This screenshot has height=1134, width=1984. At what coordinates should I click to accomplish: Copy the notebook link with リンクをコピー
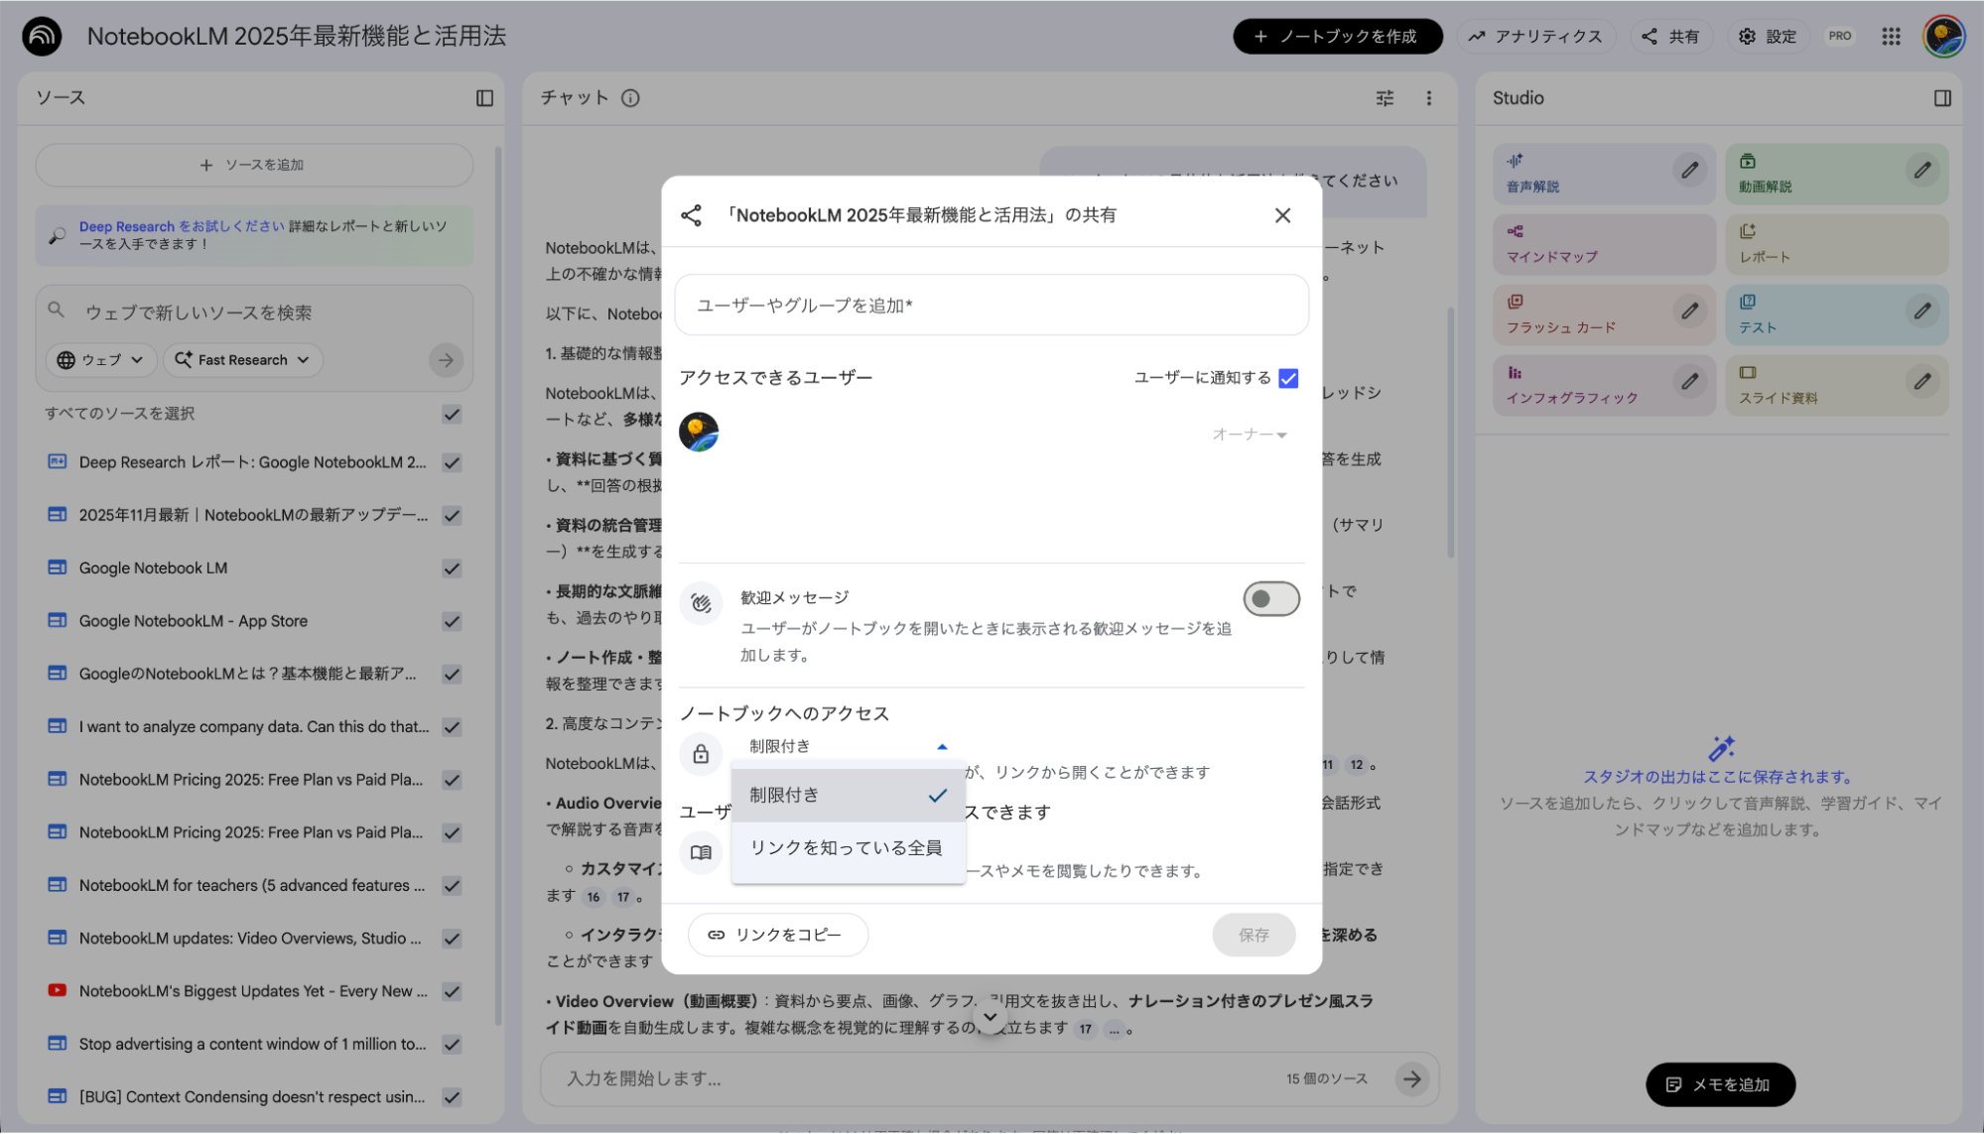pyautogui.click(x=778, y=934)
